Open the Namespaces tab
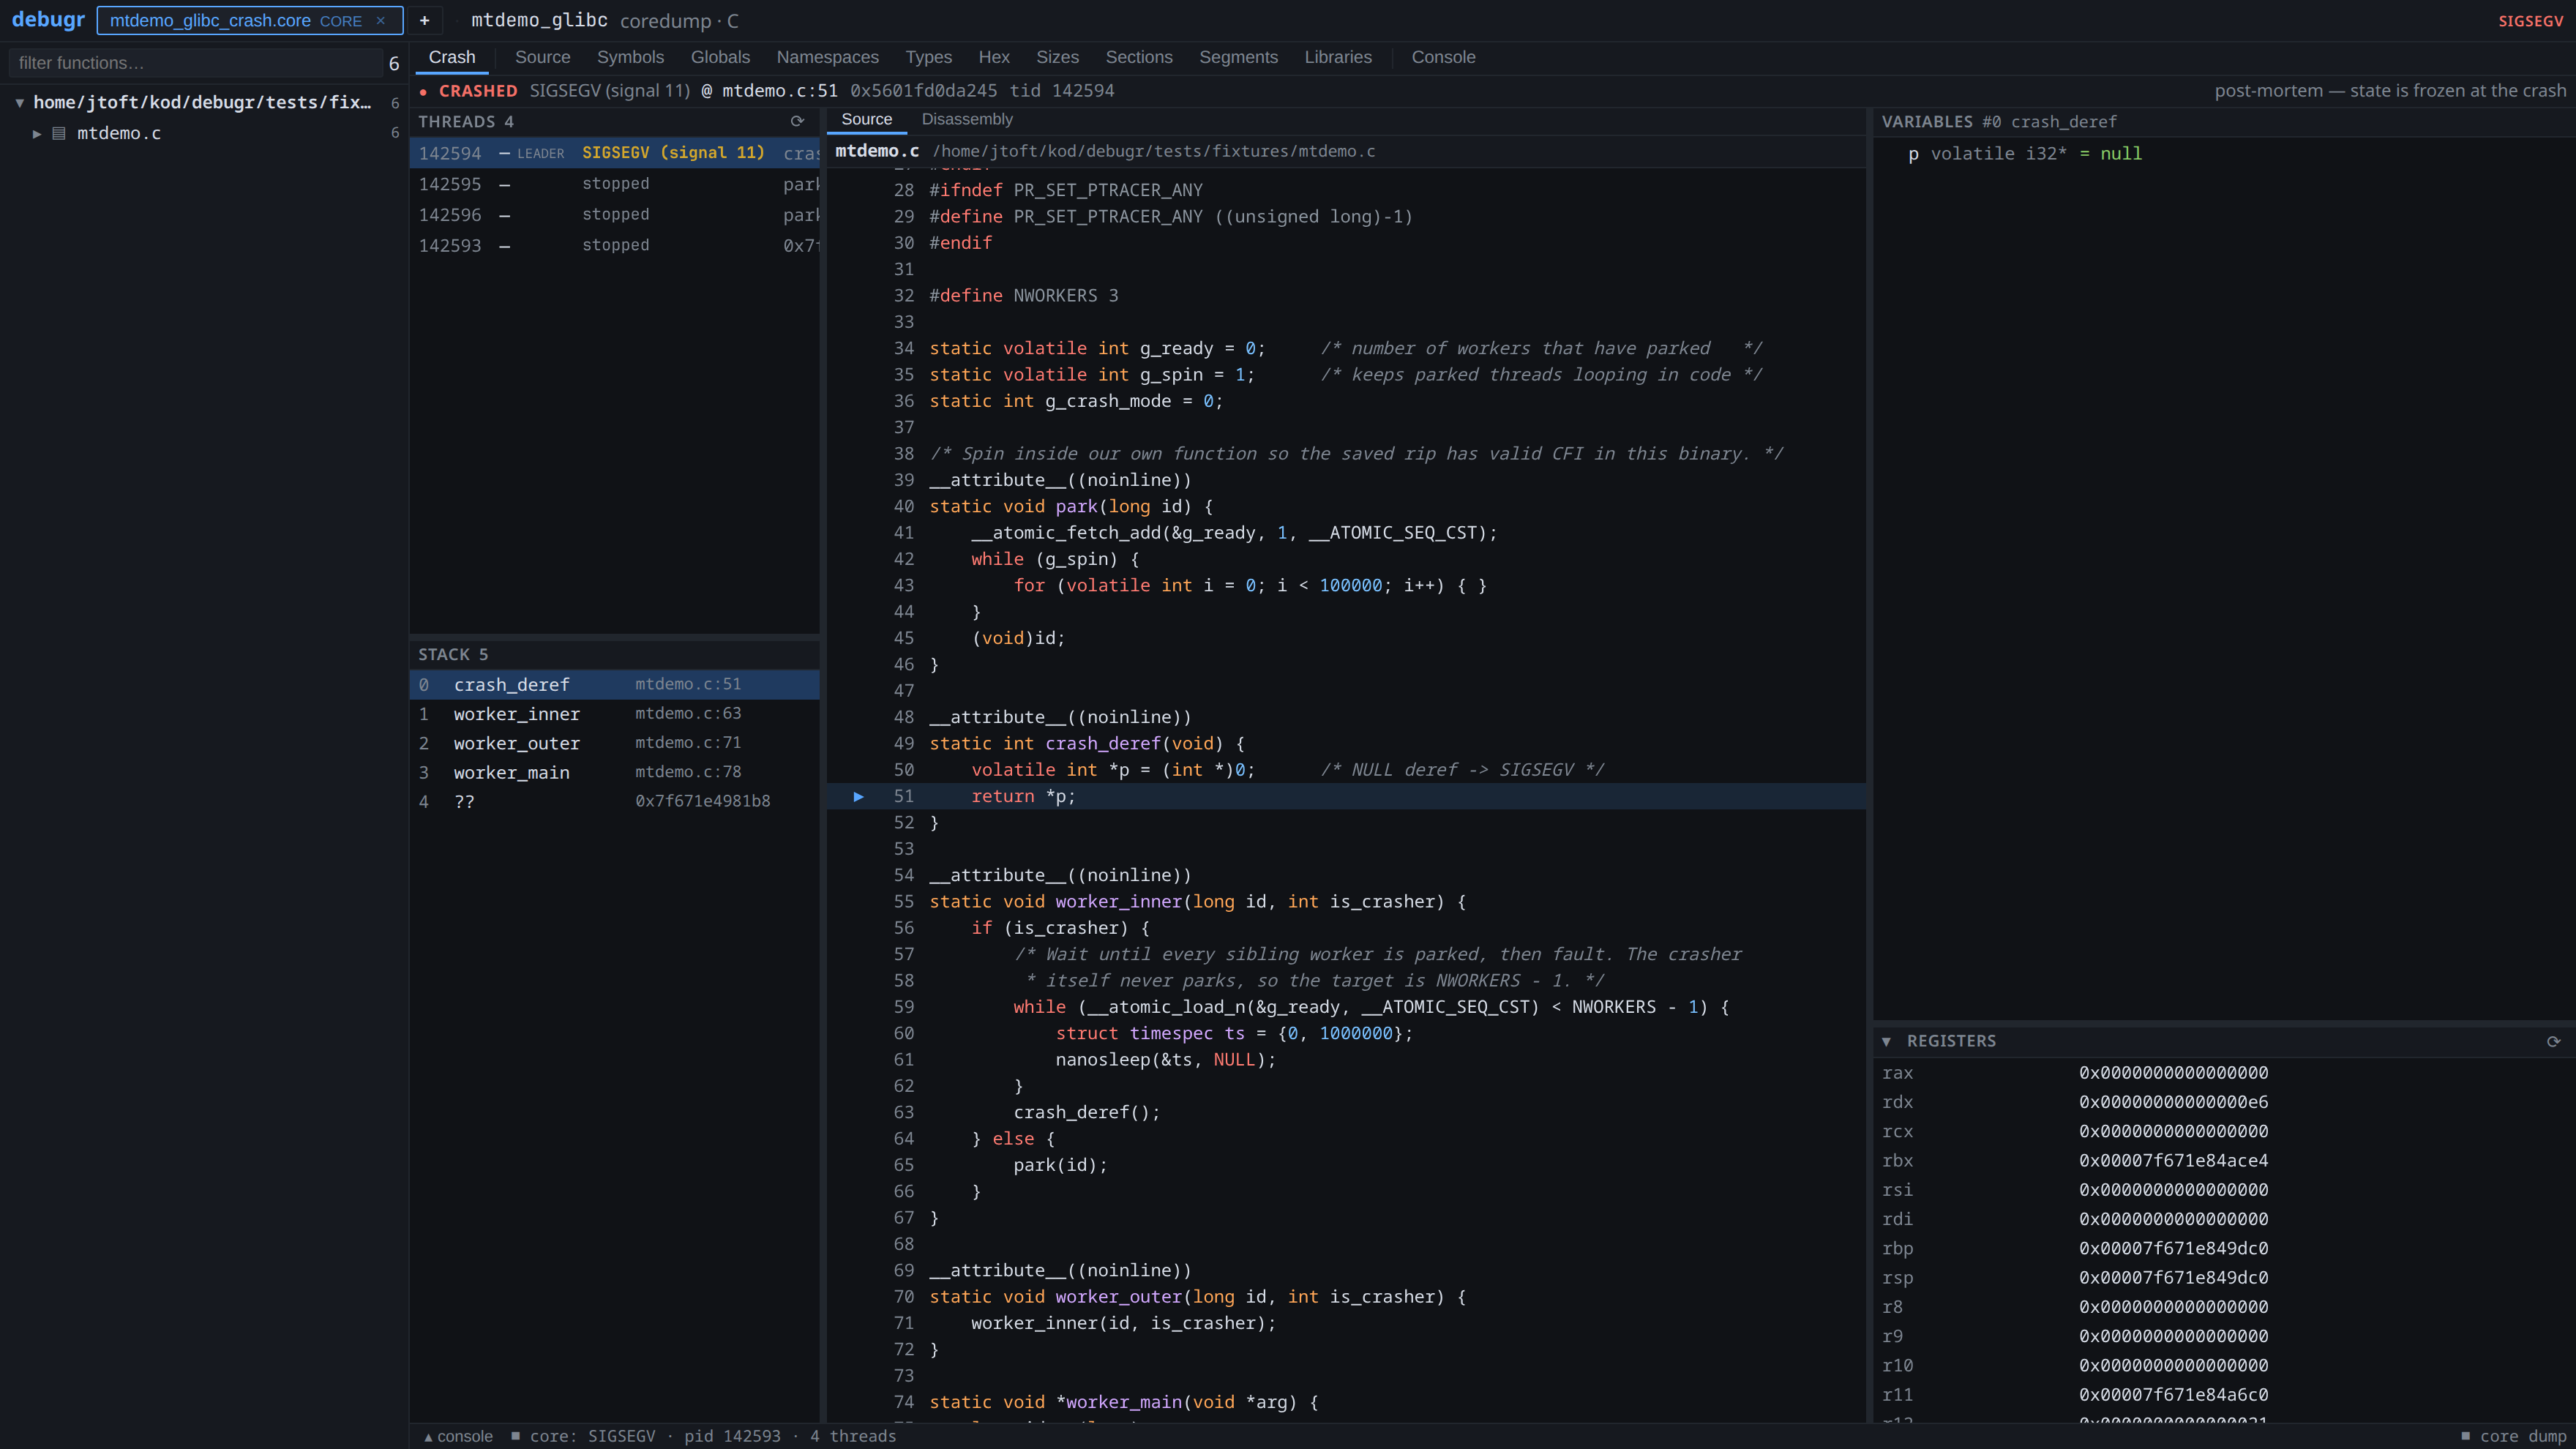 [x=827, y=57]
